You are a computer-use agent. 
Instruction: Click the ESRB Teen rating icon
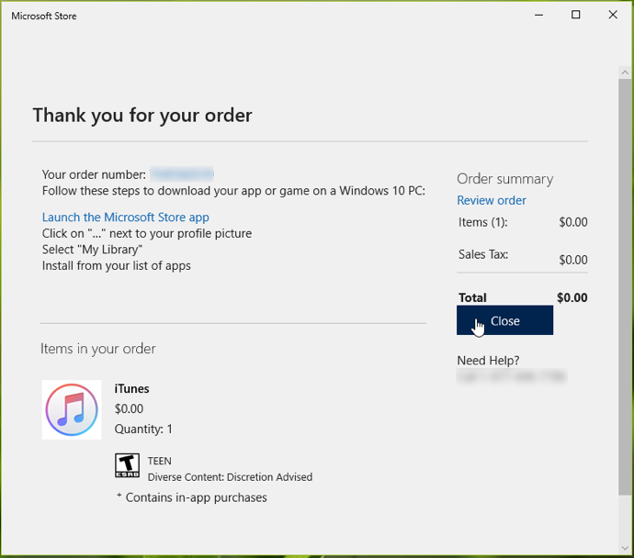click(x=128, y=465)
